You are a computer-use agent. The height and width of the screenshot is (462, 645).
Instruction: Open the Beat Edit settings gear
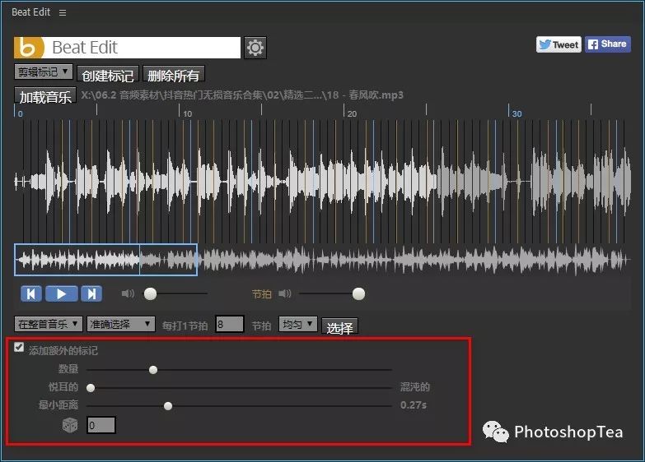point(255,48)
